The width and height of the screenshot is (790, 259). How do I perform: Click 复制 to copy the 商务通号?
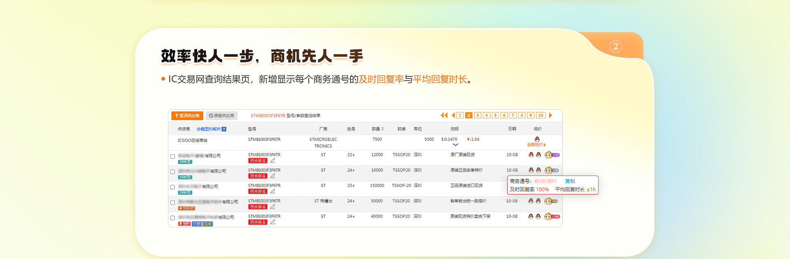click(x=570, y=181)
